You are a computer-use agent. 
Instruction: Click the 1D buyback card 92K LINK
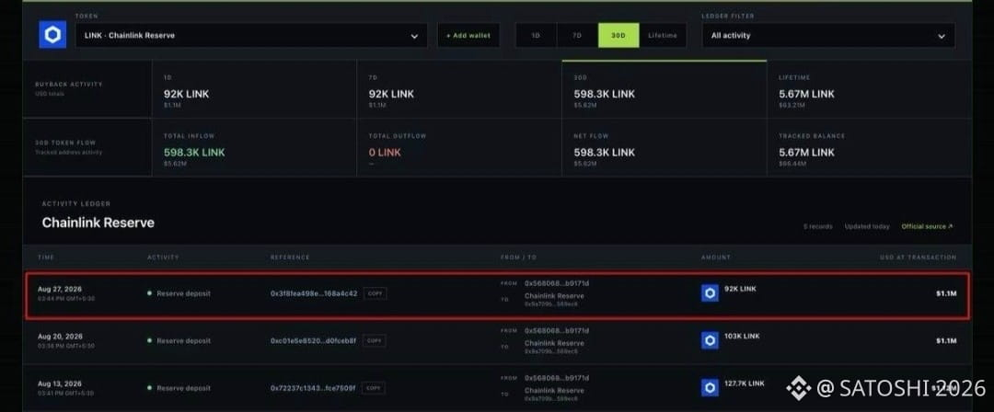254,89
